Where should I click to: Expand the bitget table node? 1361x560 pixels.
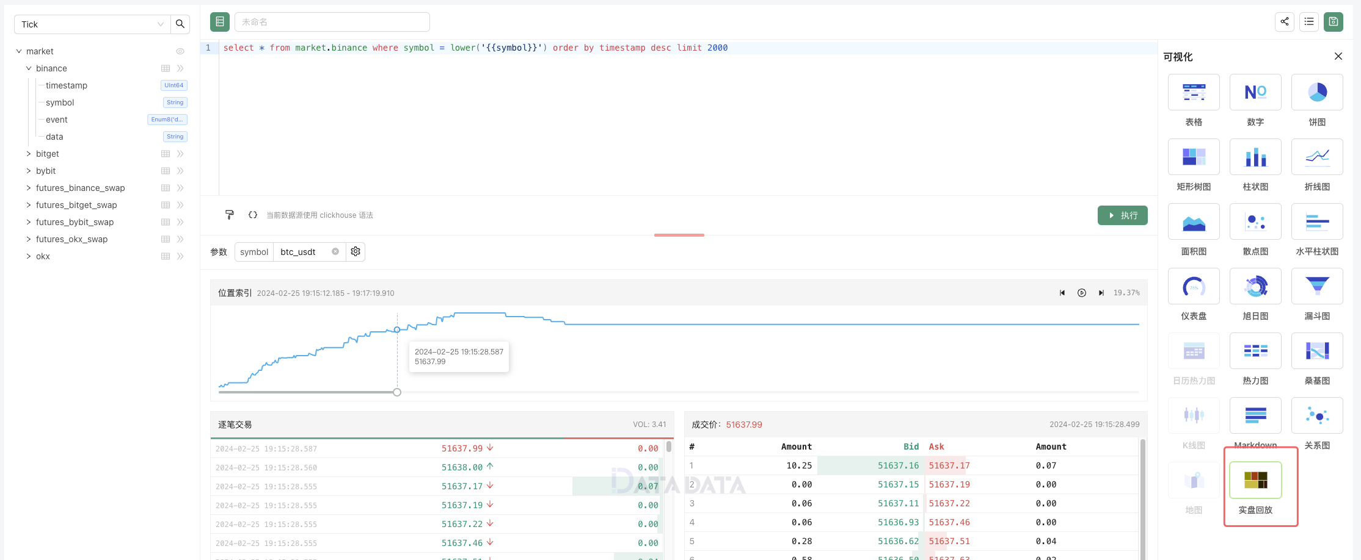(29, 154)
